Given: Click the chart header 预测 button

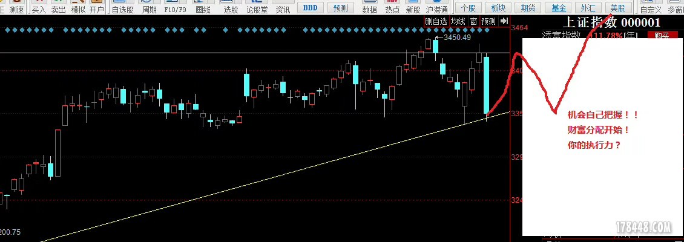Looking at the screenshot, I should point(488,21).
